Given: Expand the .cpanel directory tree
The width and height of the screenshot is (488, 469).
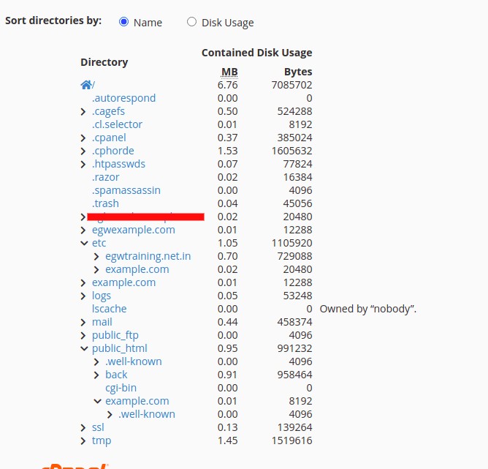Looking at the screenshot, I should point(83,138).
